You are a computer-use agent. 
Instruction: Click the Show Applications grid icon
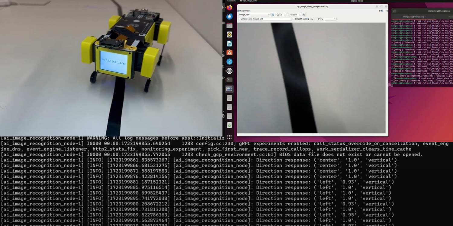[x=230, y=137]
